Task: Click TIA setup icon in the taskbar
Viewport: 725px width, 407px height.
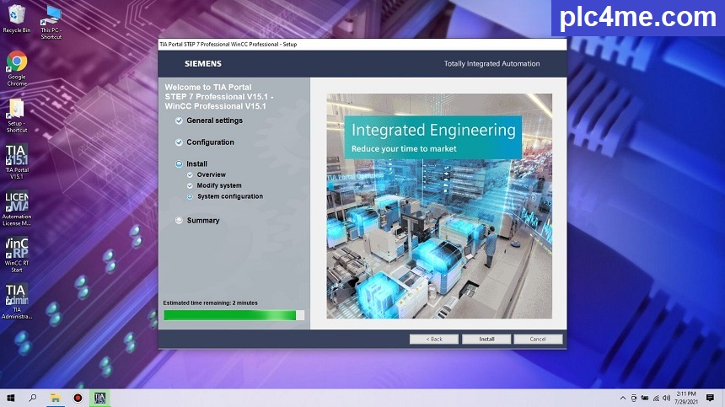Action: [99, 398]
